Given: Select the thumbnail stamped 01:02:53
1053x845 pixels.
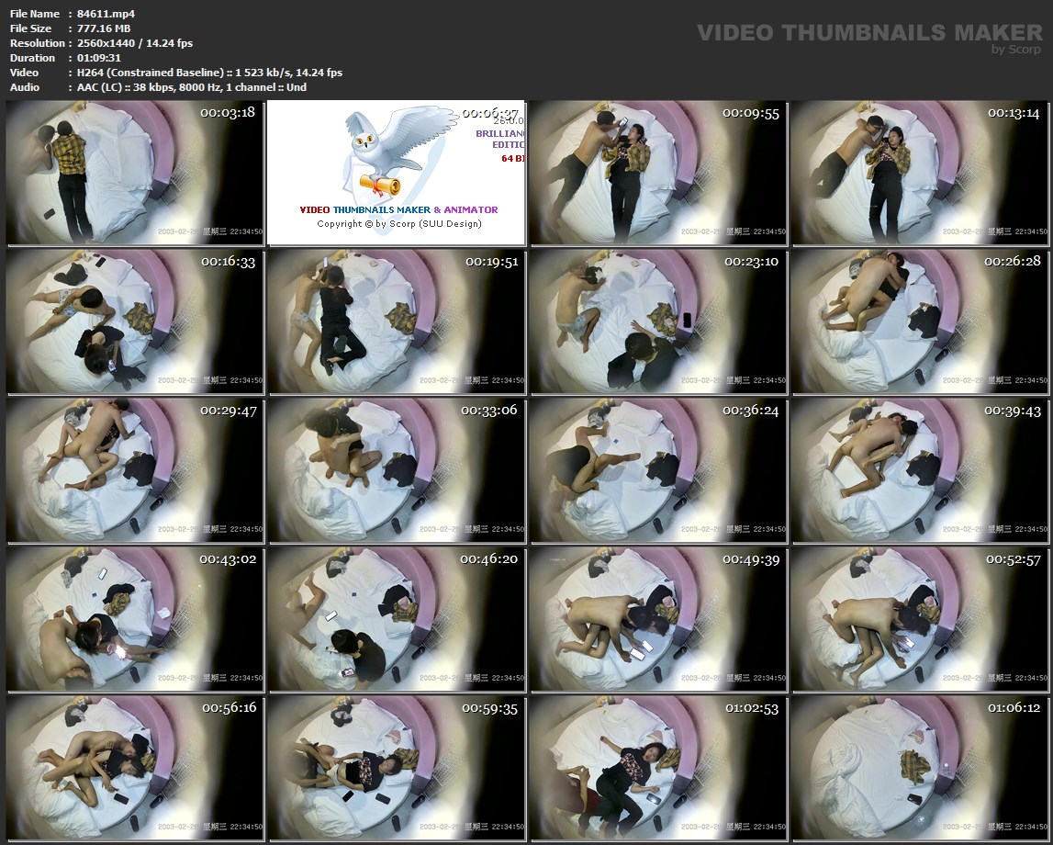Looking at the screenshot, I should (x=658, y=769).
